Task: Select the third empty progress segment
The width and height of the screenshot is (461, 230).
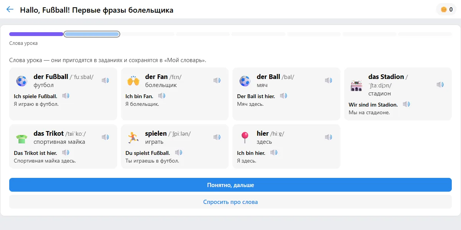Action: tap(148, 34)
